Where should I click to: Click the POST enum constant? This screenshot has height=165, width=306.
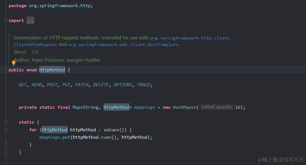pyautogui.click(x=52, y=84)
